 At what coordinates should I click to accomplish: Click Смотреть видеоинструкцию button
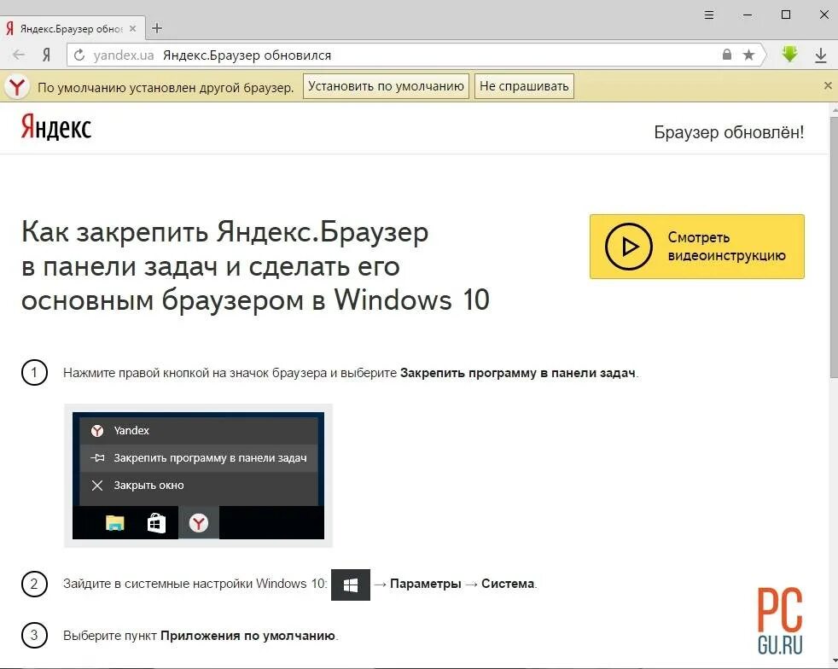(697, 247)
